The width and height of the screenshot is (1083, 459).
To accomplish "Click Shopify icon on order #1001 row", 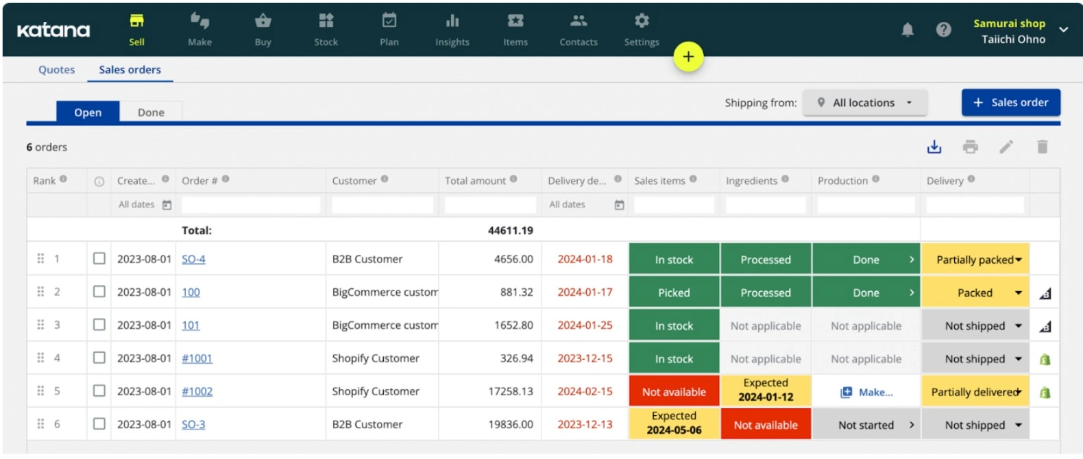I will coord(1045,359).
